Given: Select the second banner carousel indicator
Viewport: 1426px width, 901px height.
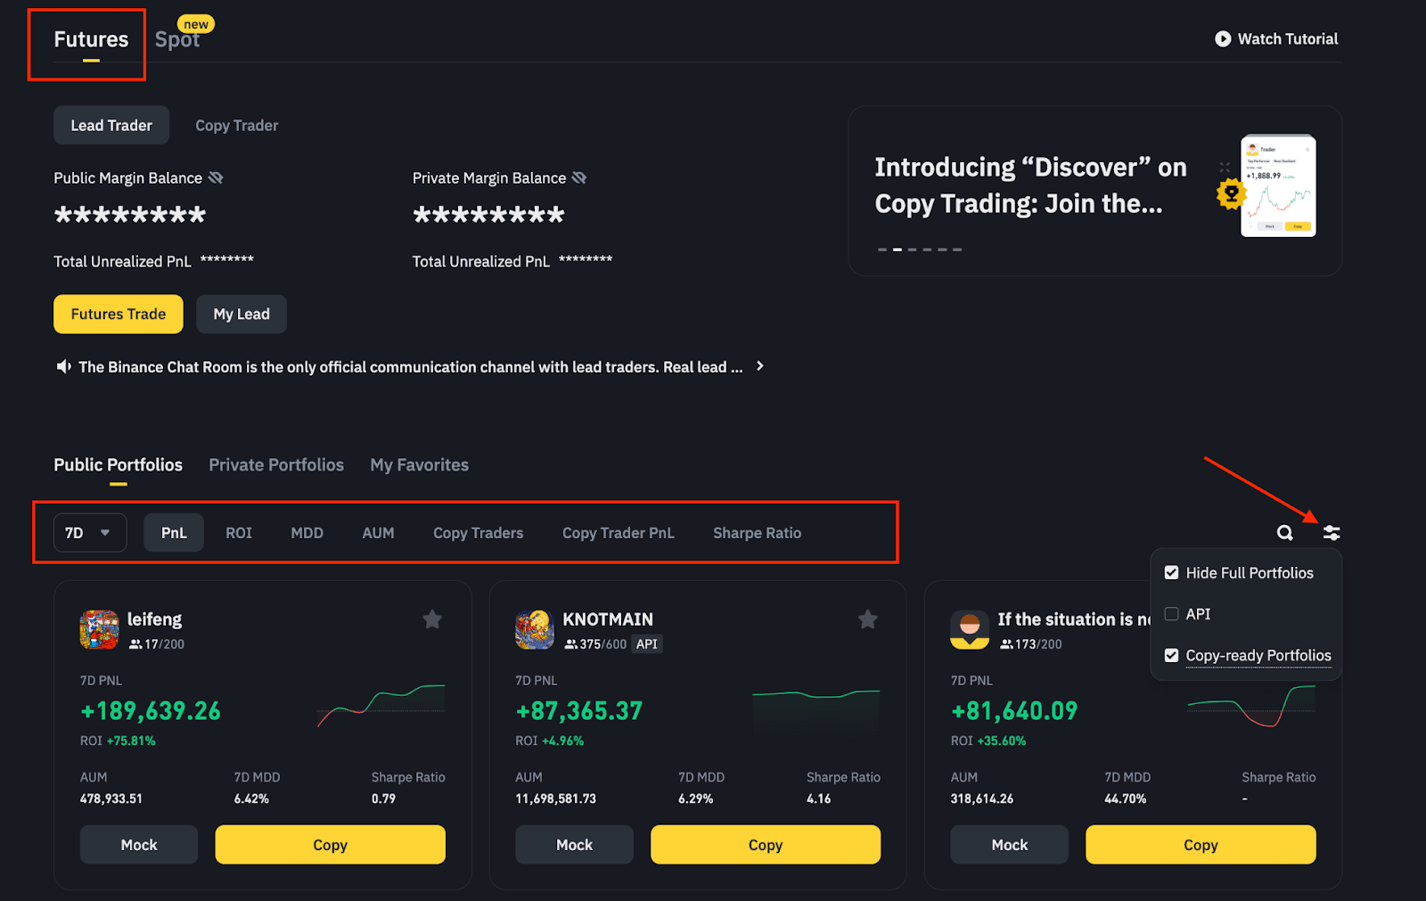Looking at the screenshot, I should click(x=897, y=250).
